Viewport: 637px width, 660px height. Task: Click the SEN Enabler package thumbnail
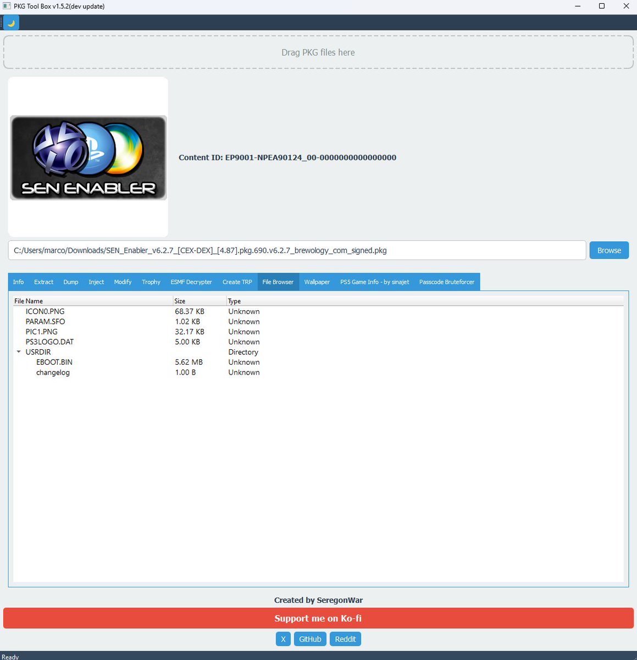click(x=88, y=157)
